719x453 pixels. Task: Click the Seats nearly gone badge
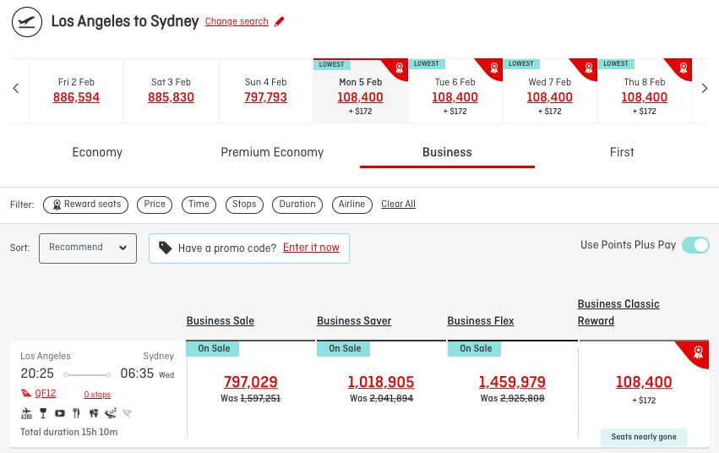[644, 437]
